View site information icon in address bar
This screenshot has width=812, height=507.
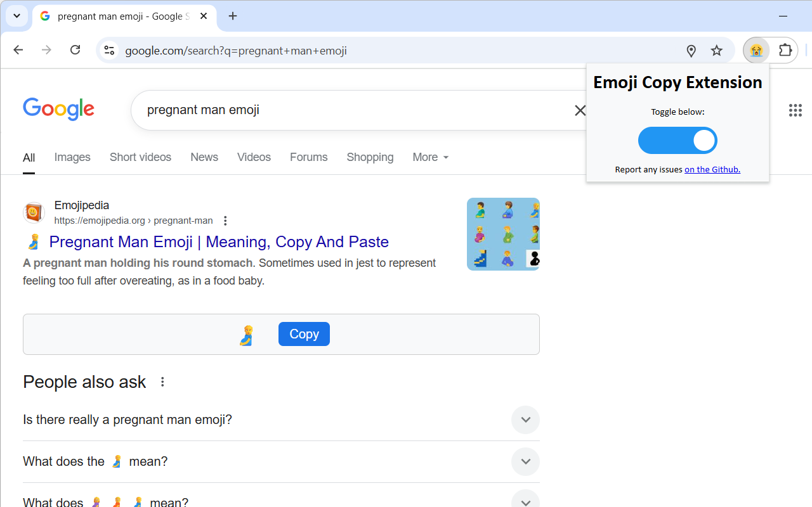(x=109, y=51)
